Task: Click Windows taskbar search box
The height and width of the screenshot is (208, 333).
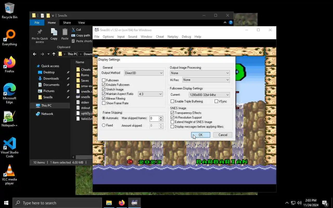Action: 57,203
